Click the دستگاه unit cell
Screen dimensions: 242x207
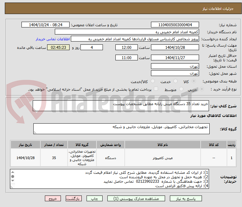(111, 158)
